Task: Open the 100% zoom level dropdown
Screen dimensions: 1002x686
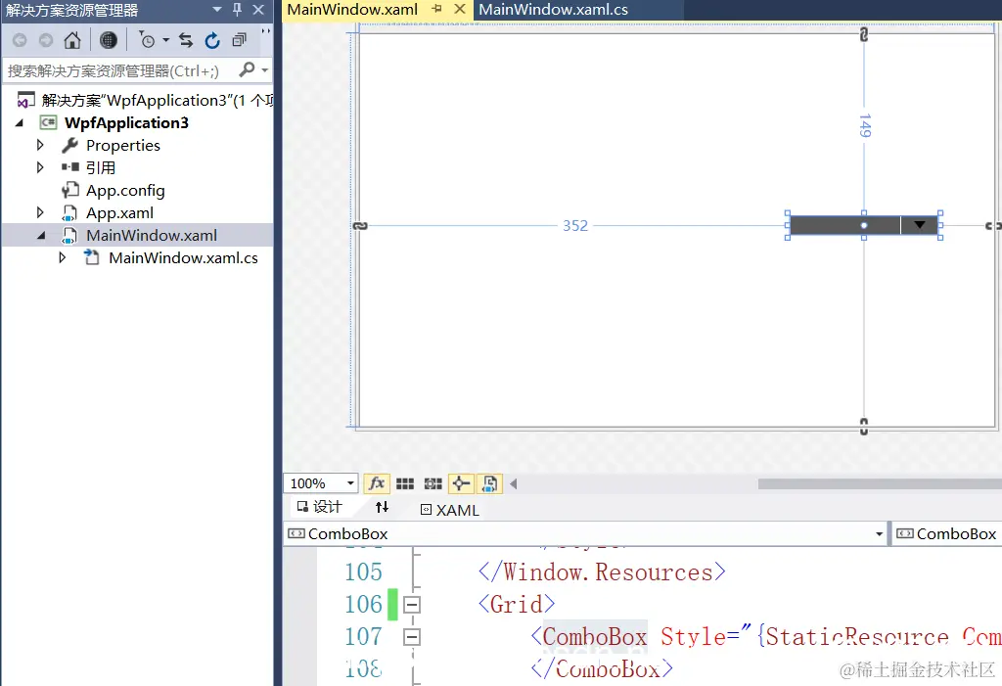Action: [350, 483]
